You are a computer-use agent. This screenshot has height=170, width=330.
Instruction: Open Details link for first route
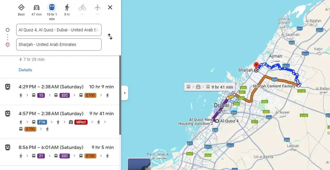pos(25,70)
